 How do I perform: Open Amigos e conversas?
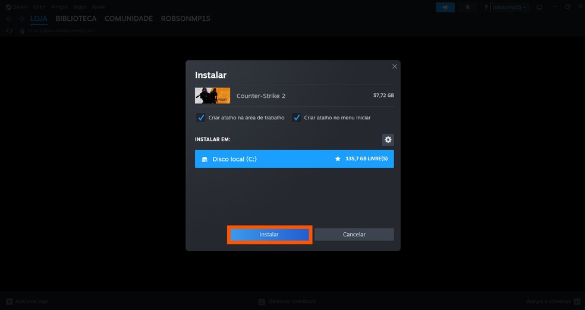coord(553,302)
